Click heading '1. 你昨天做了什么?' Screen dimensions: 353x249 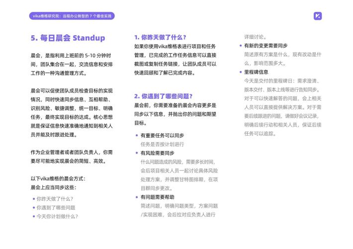coord(160,37)
